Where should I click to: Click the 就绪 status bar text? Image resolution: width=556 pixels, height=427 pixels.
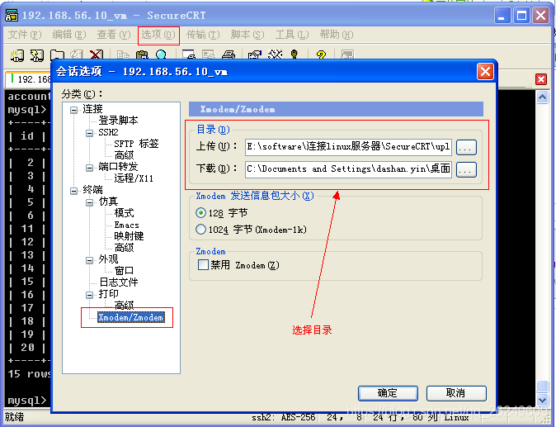(14, 417)
